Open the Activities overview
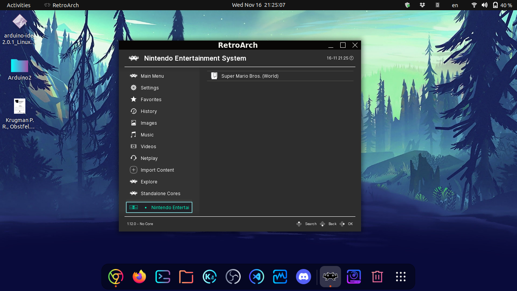Viewport: 517px width, 291px height. (x=19, y=5)
